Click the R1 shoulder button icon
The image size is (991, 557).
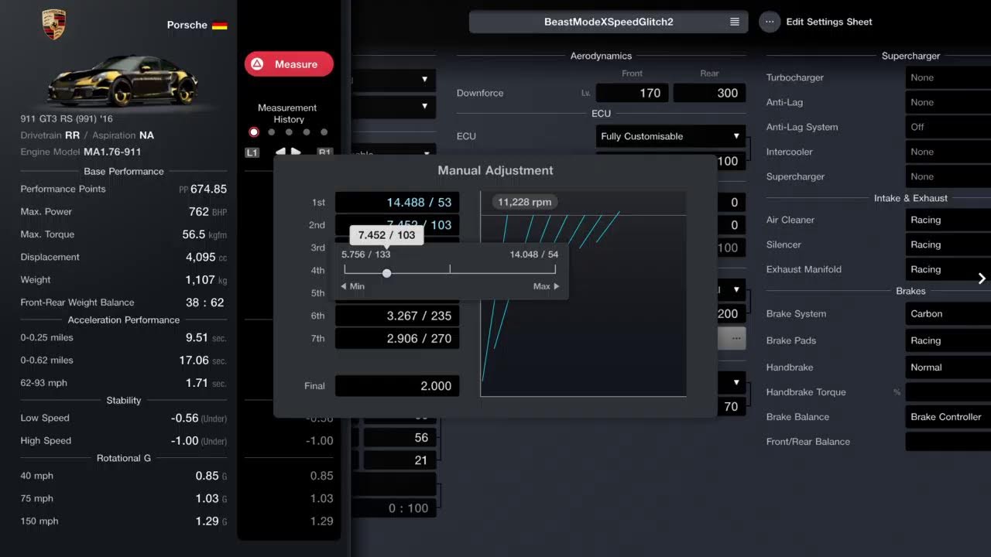point(324,152)
